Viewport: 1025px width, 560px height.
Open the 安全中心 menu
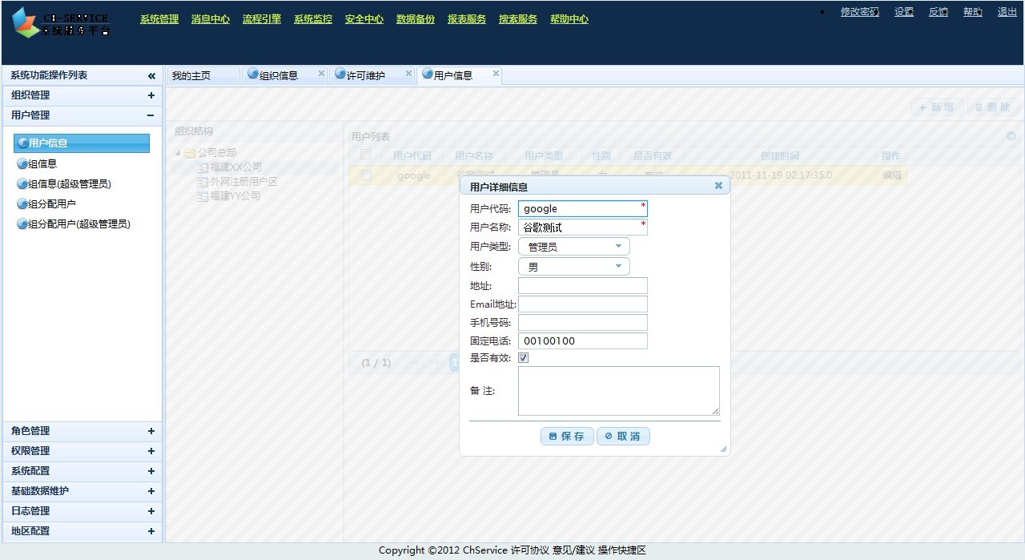pyautogui.click(x=364, y=19)
